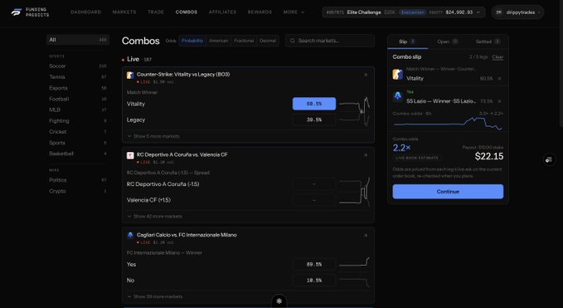Filter markets by MLB
The width and height of the screenshot is (563, 308).
pyautogui.click(x=78, y=110)
